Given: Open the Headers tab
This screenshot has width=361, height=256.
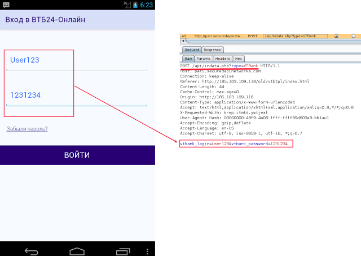Looking at the screenshot, I should (222, 59).
